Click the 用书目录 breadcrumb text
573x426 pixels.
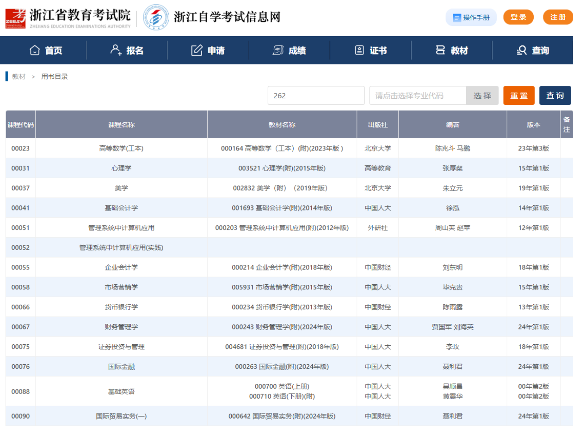55,77
